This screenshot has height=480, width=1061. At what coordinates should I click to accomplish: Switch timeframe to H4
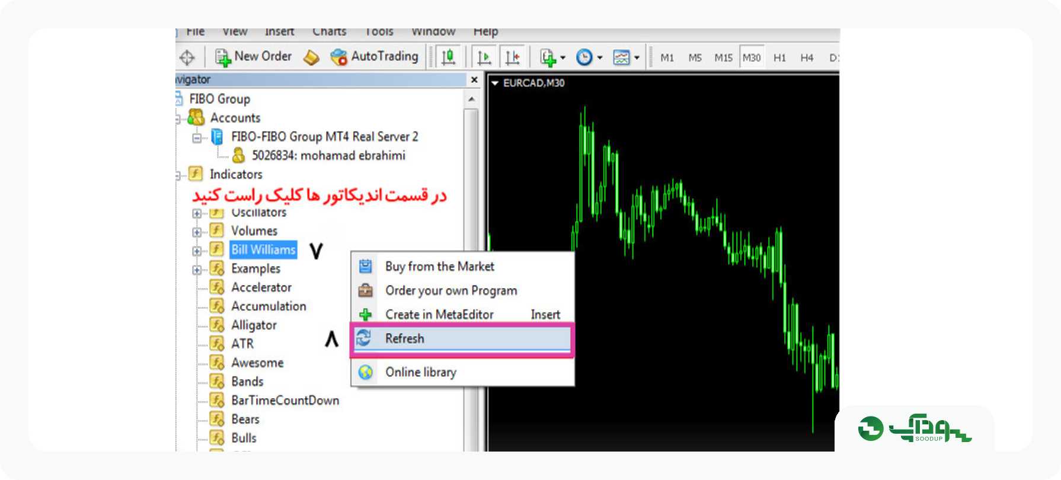(x=807, y=58)
